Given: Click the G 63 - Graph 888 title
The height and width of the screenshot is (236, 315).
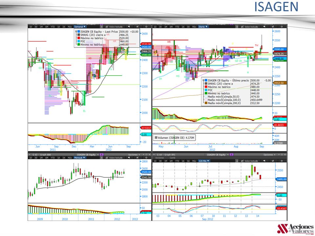Looking at the screenshot, I should 42,155.
